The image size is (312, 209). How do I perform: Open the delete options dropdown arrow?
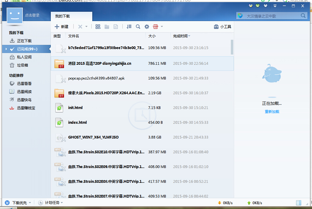tap(86, 26)
